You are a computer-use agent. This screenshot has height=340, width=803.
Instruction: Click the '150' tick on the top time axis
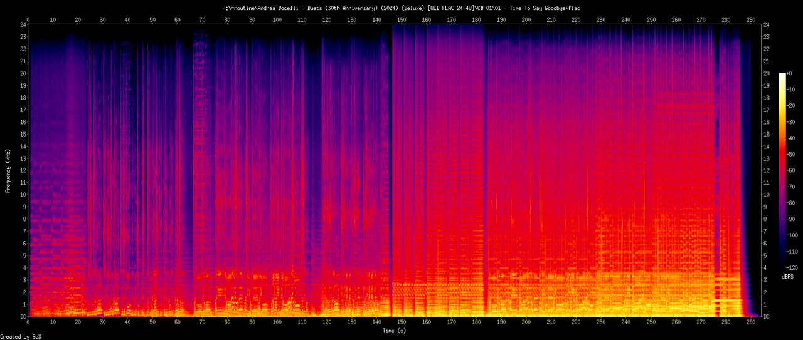coord(401,19)
